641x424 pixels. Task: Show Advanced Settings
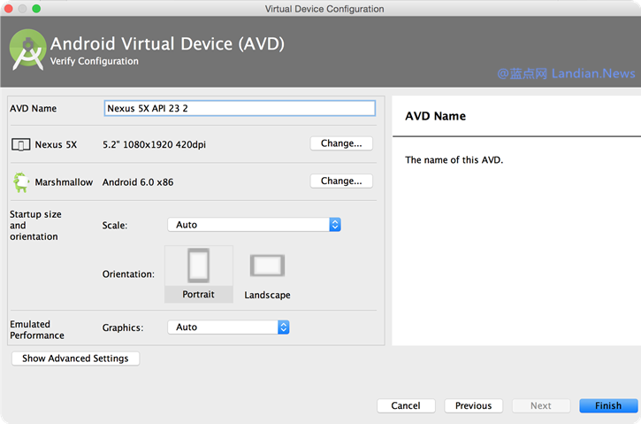[75, 358]
